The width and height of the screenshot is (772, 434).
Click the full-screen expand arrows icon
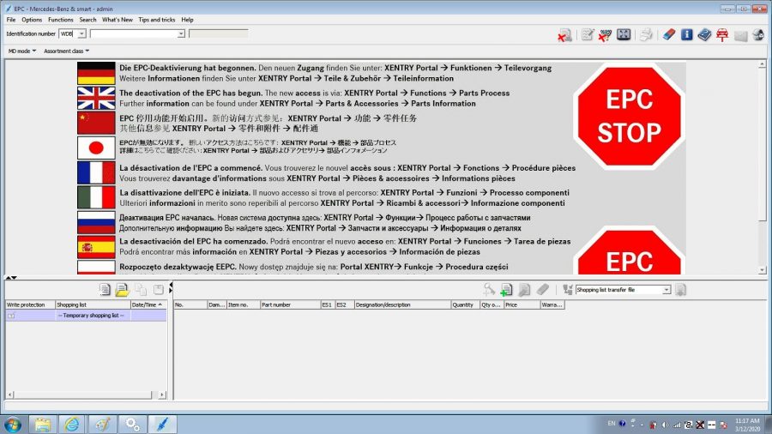624,34
